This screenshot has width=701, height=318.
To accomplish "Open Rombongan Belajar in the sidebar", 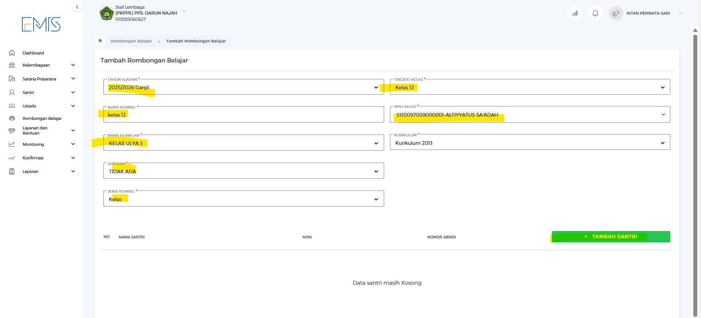I will pos(42,118).
